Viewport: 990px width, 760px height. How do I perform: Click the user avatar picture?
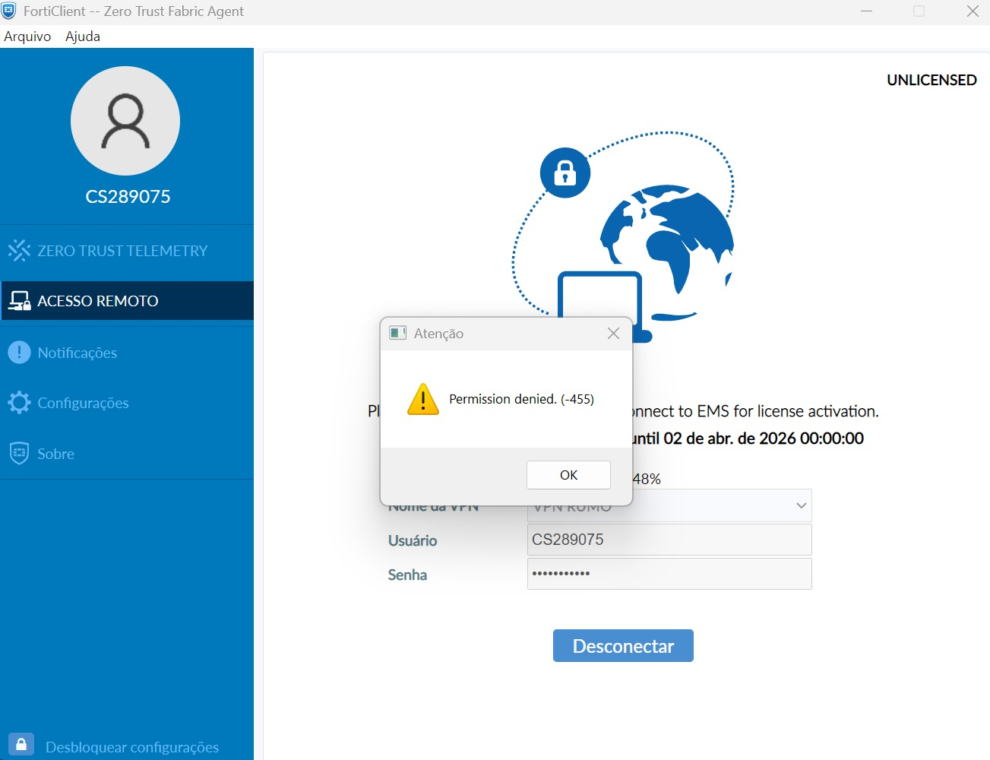(125, 121)
